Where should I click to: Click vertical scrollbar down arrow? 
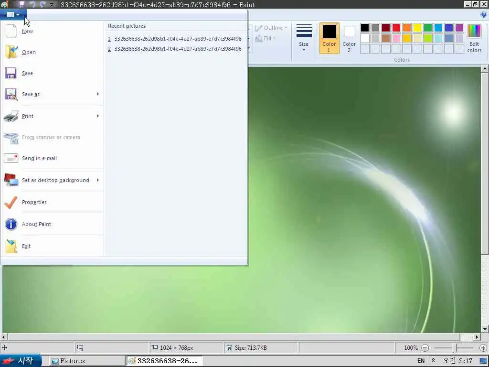(x=484, y=329)
